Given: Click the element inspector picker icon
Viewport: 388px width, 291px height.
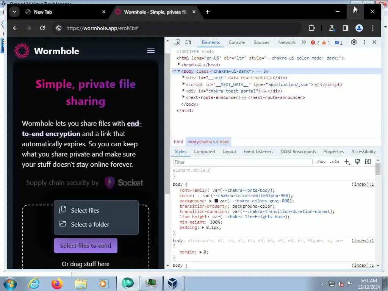Looking at the screenshot, I should click(177, 42).
